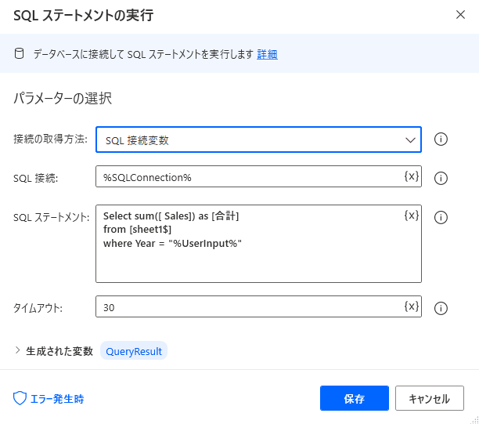
Task: Click the キャンセル button
Action: [x=430, y=398]
